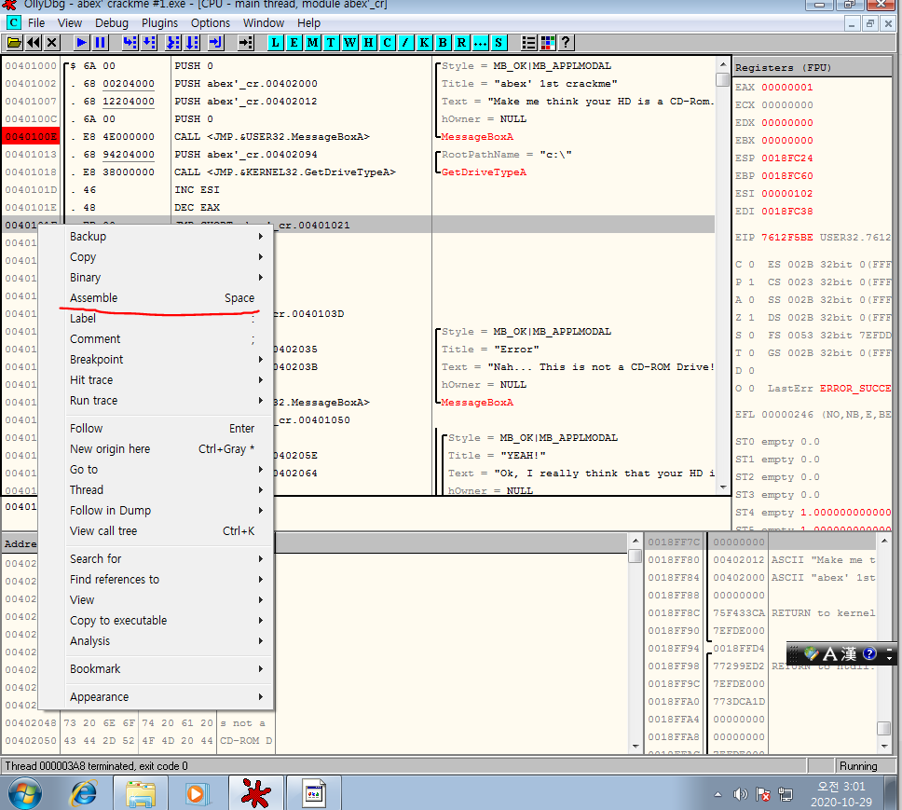Click the Trace over toolbar icon
This screenshot has height=810, width=902.
[x=192, y=43]
